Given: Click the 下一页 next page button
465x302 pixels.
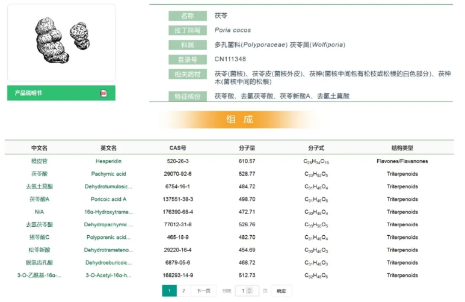Looking at the screenshot, I should (203, 291).
